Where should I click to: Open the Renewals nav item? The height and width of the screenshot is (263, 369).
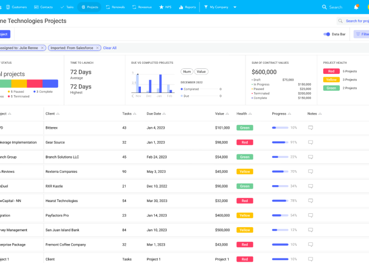click(115, 7)
